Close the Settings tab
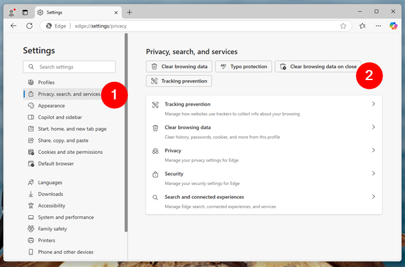 click(x=116, y=13)
